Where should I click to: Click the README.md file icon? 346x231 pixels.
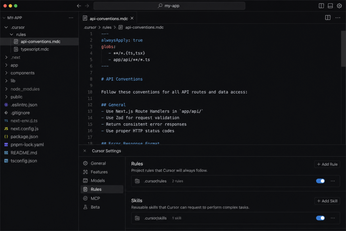[6, 153]
